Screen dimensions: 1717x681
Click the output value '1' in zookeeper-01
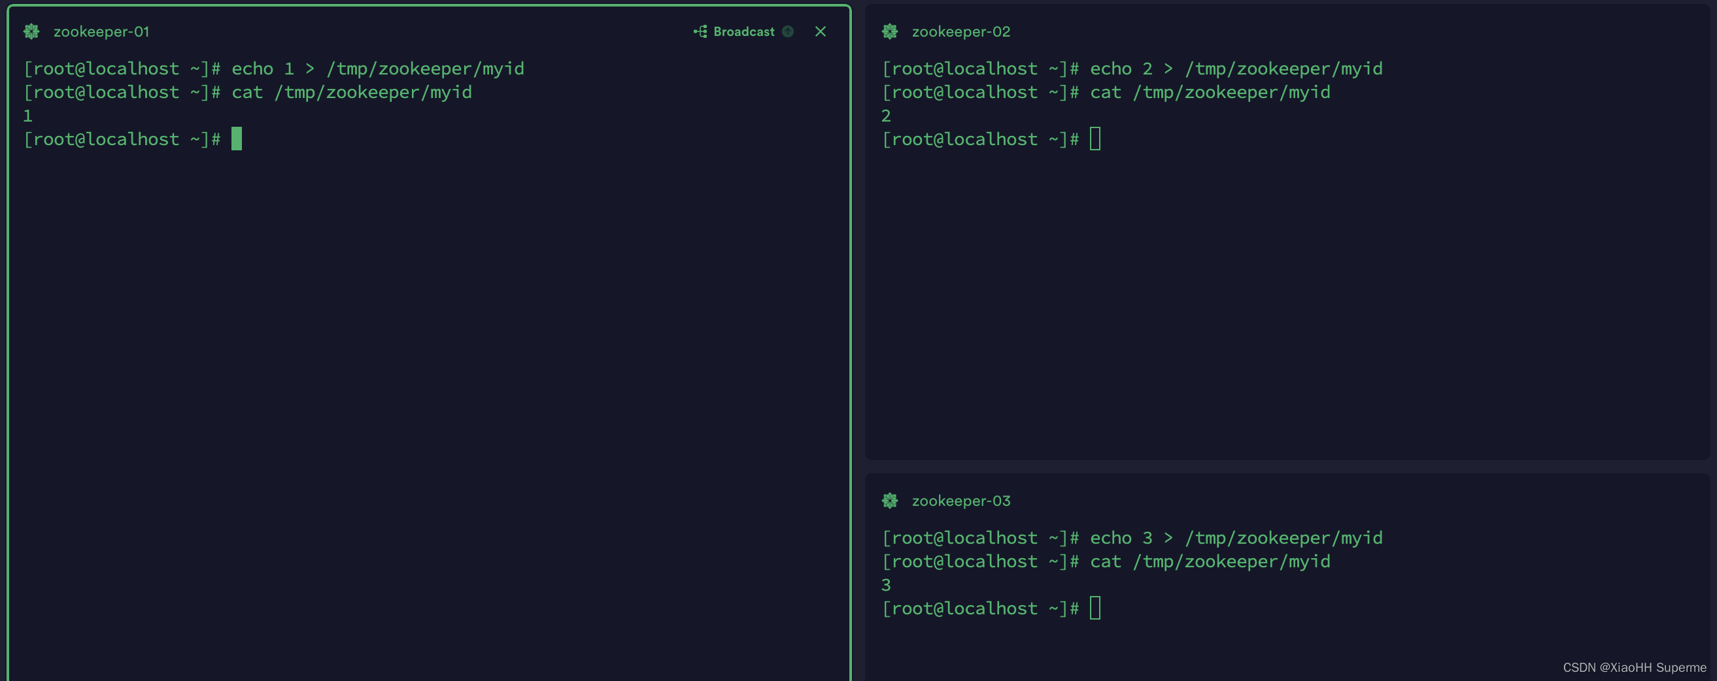27,116
